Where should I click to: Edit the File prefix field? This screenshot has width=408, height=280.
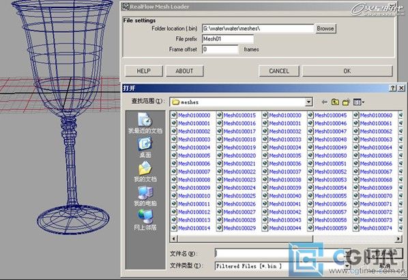(227, 39)
